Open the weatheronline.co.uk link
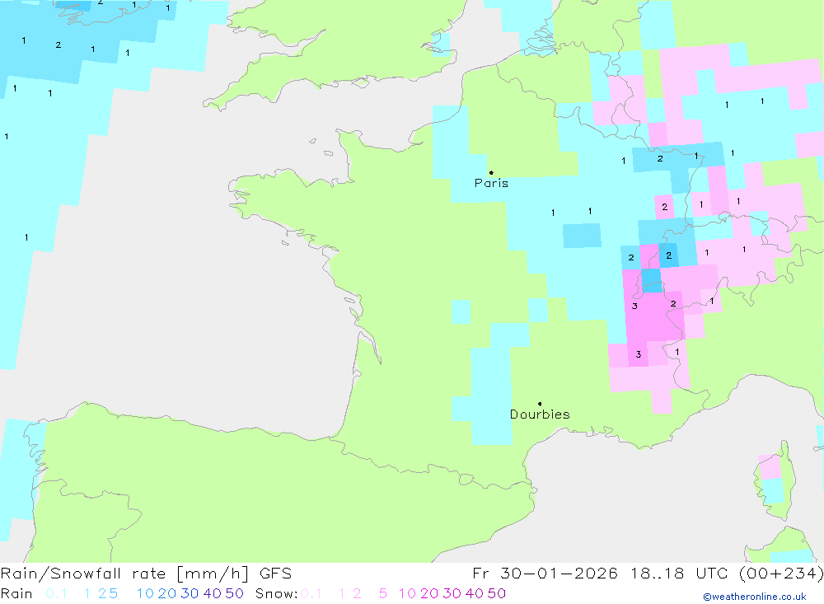 [755, 597]
